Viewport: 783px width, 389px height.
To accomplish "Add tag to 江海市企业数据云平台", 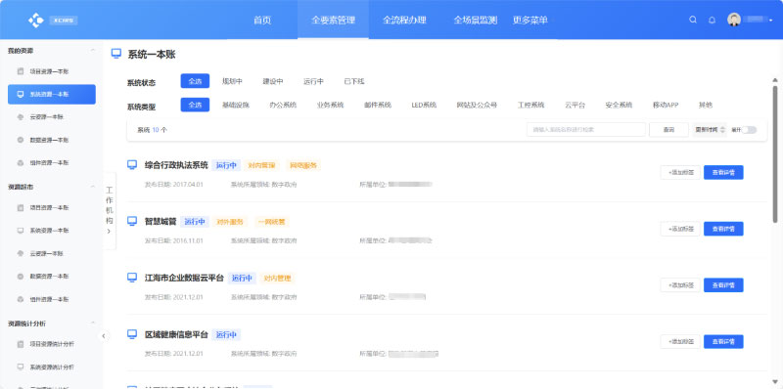I will tap(680, 285).
